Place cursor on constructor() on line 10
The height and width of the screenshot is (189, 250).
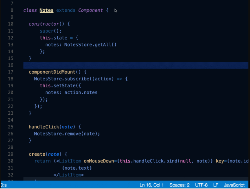point(46,24)
